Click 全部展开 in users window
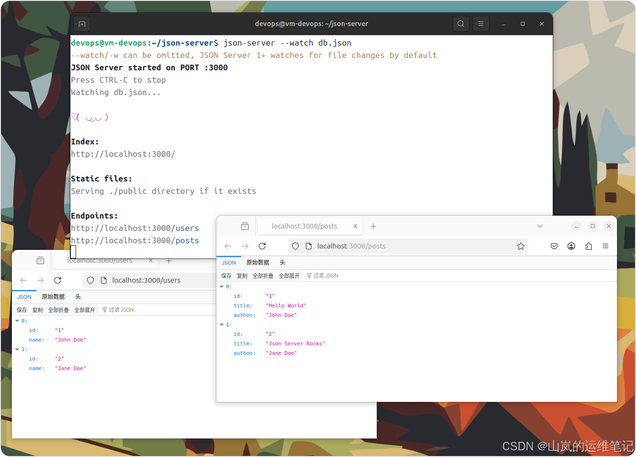The height and width of the screenshot is (457, 636). pos(85,310)
